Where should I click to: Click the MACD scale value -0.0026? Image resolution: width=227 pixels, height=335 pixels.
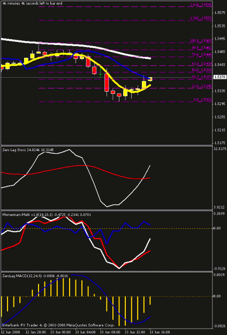(x=220, y=326)
